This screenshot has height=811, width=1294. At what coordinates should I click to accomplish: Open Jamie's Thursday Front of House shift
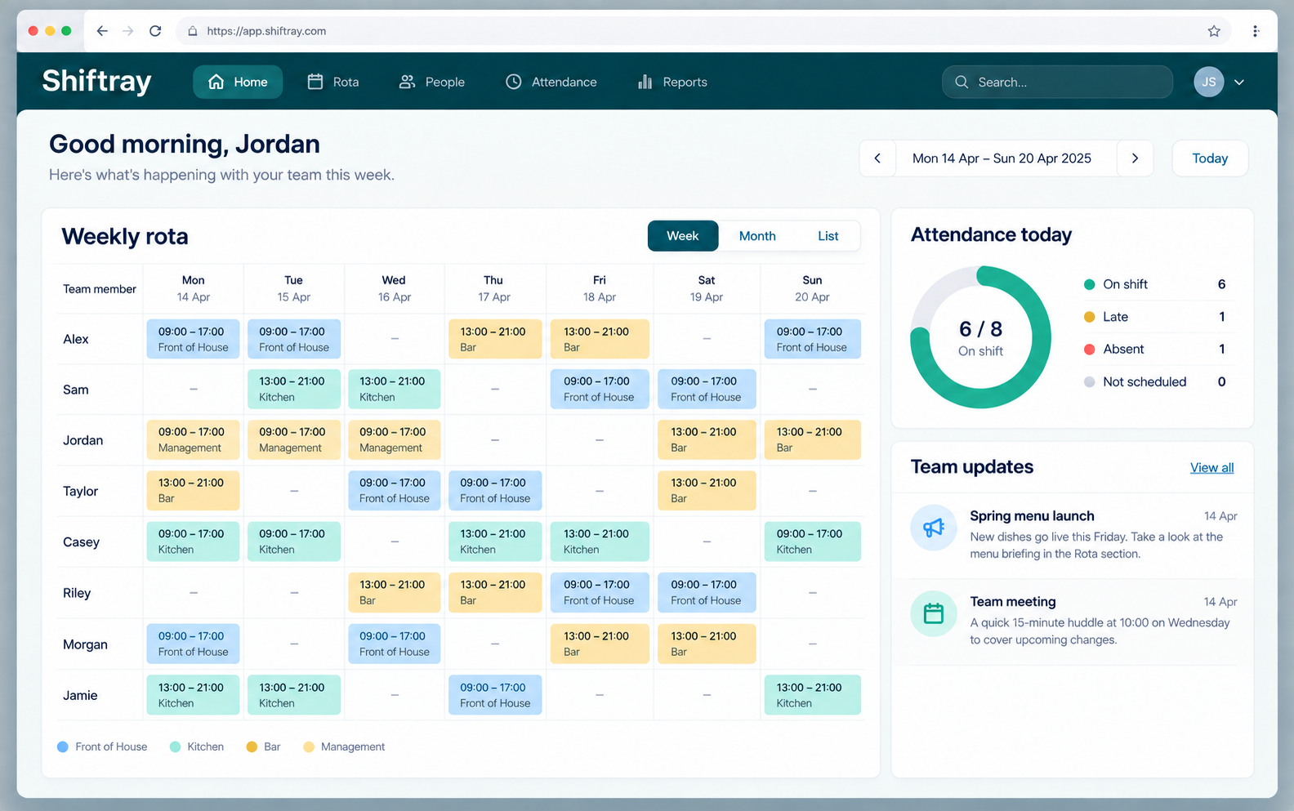pos(495,695)
